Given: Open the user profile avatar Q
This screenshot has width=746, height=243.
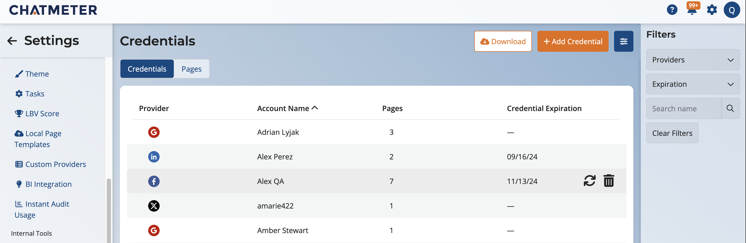Looking at the screenshot, I should pos(732,10).
